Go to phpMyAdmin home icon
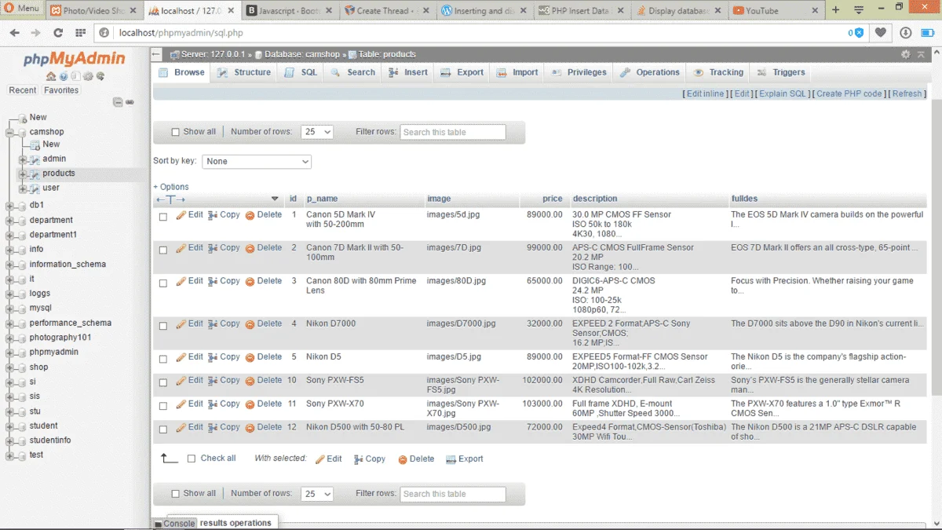 pos(51,76)
